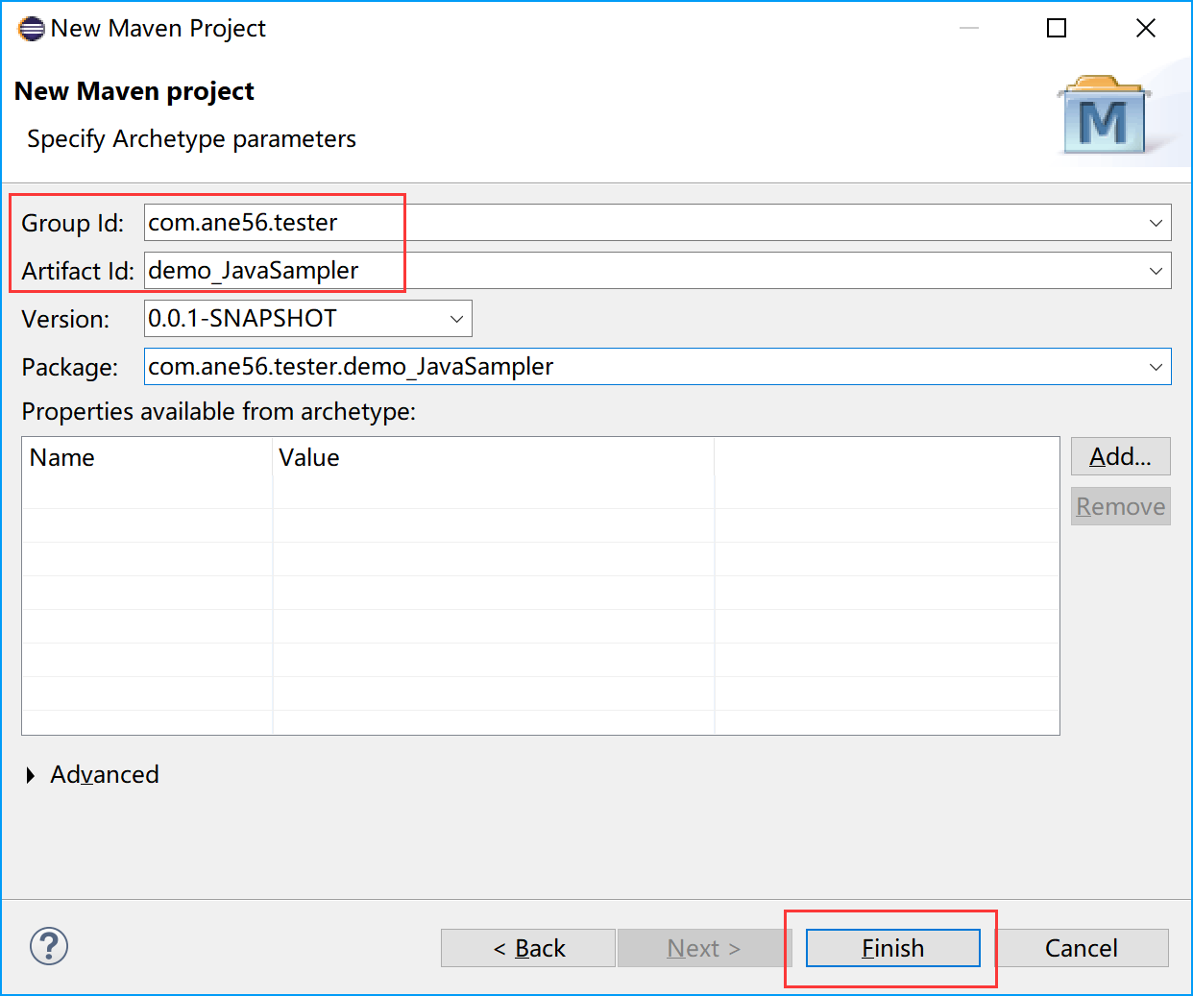Expand the Advanced section

pos(31,775)
